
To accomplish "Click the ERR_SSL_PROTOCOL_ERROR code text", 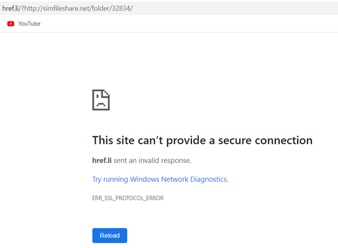I will [128, 198].
